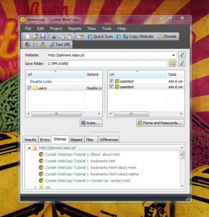Open the Reports menu
The height and width of the screenshot is (217, 209).
pyautogui.click(x=75, y=29)
